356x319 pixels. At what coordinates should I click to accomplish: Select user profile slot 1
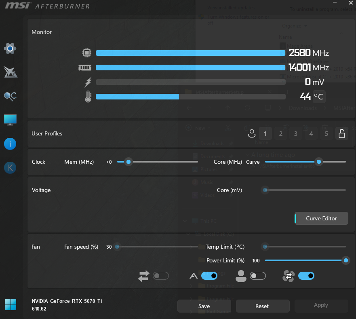[265, 133]
